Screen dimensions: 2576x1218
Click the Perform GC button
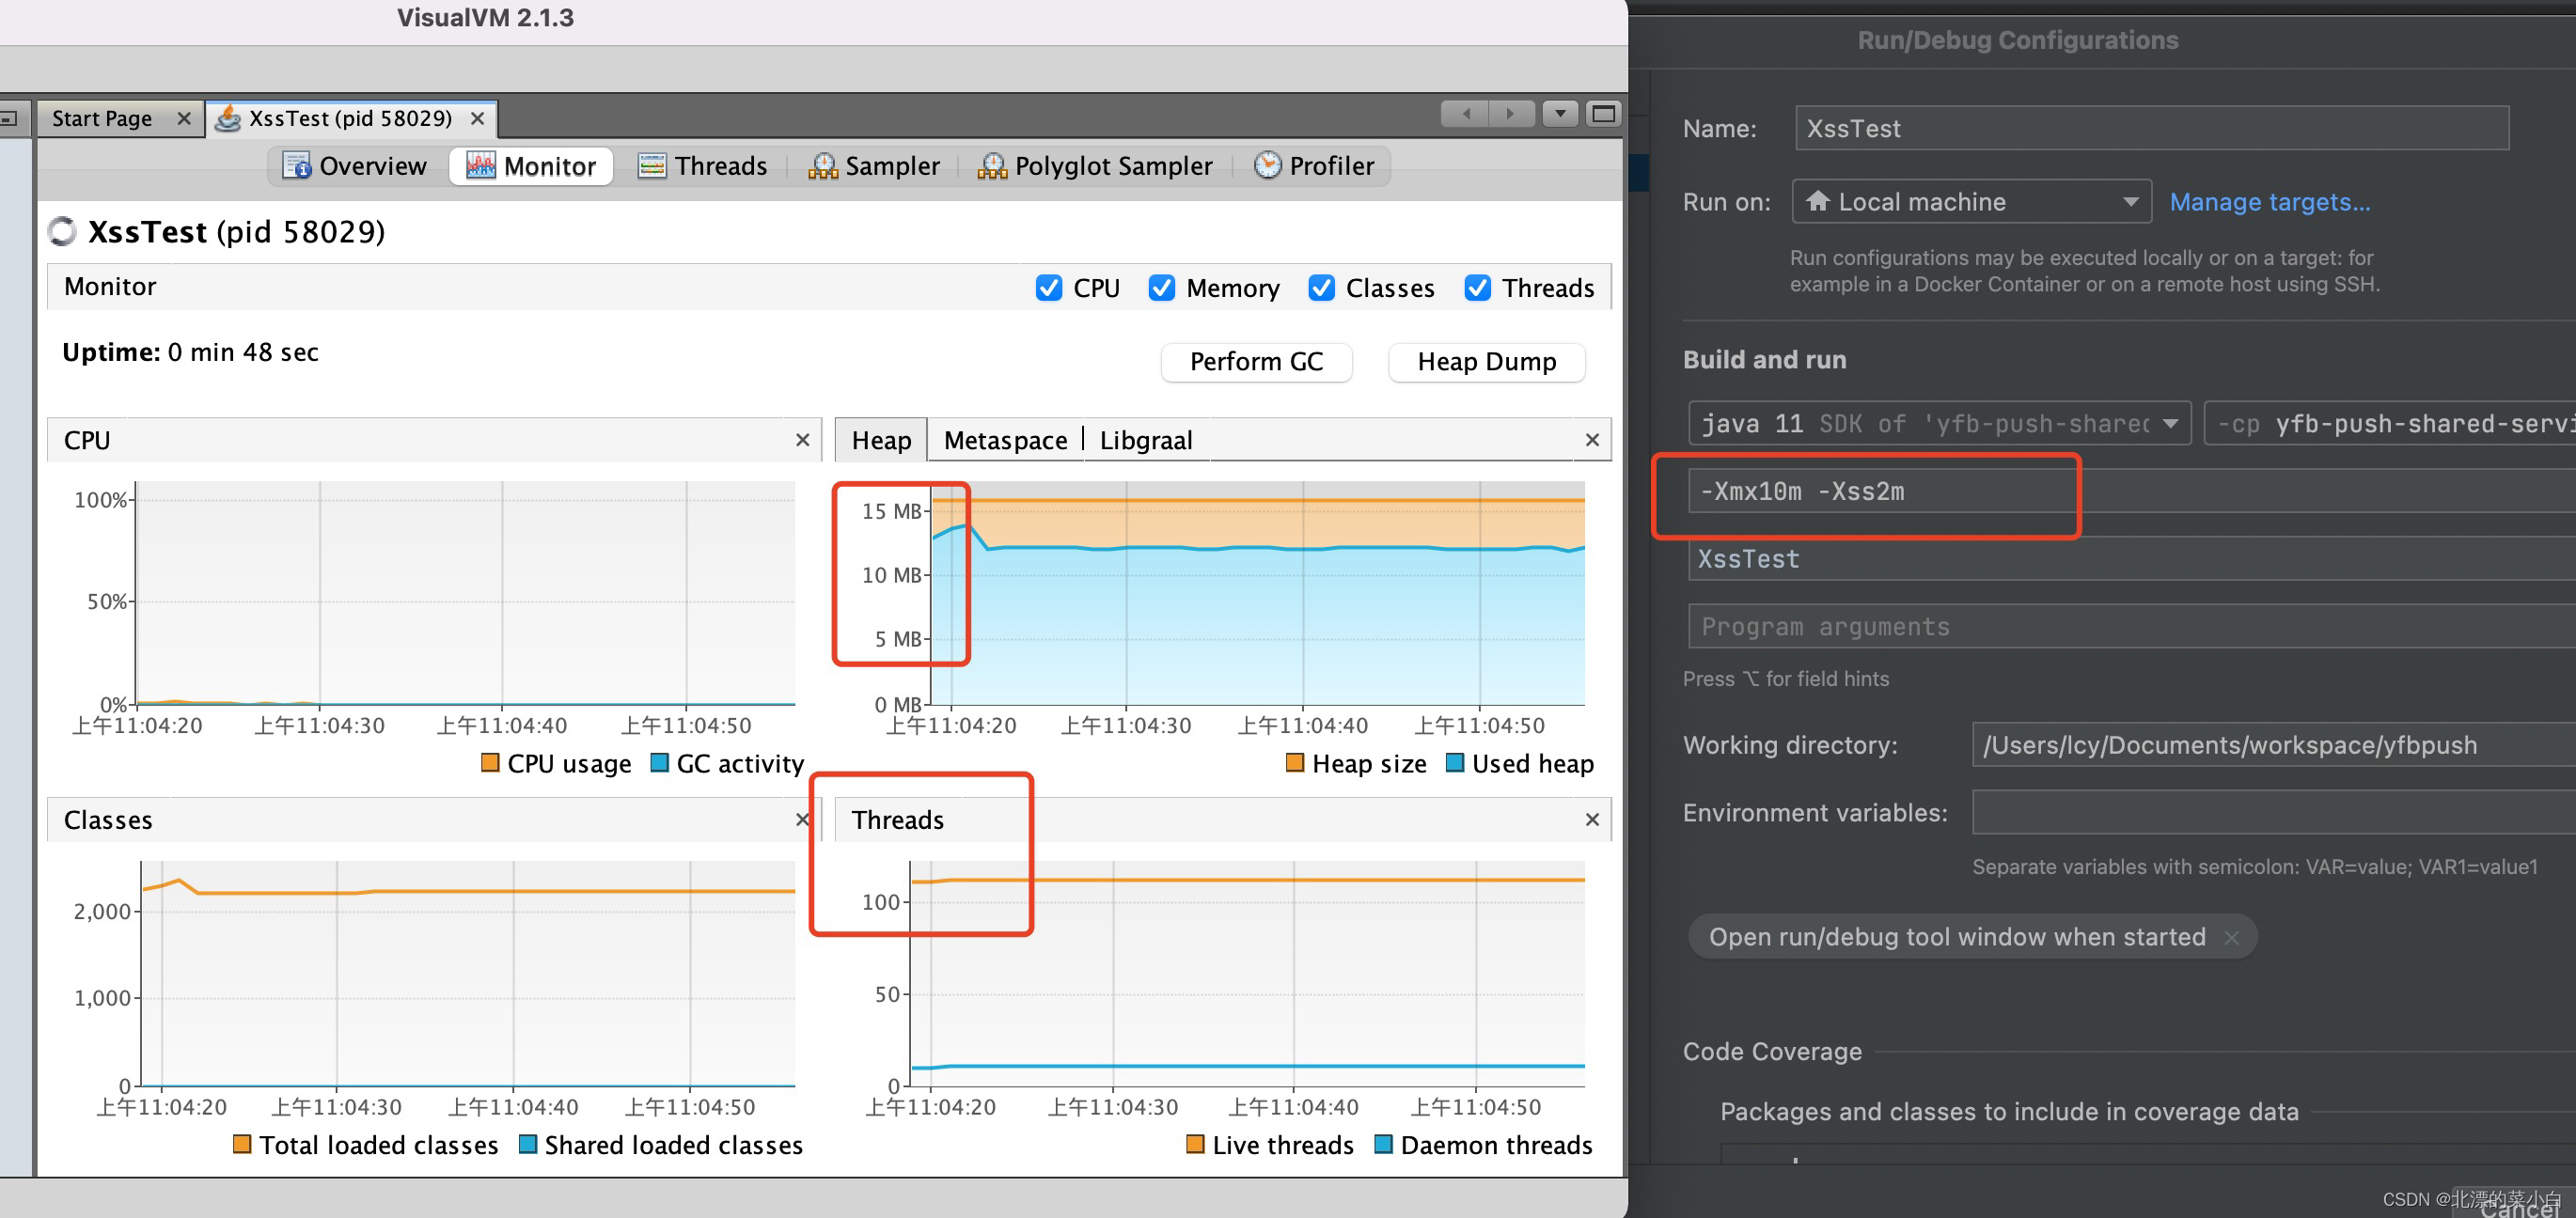[1256, 361]
